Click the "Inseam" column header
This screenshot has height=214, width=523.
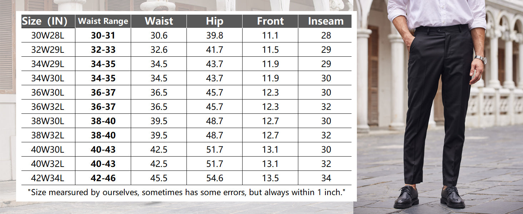325,21
